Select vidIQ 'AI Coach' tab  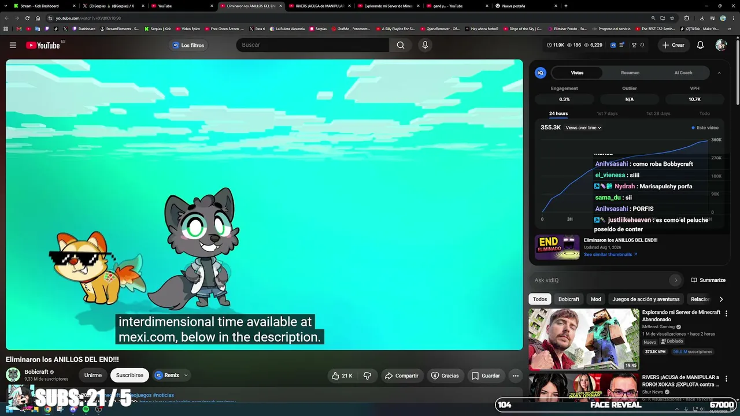[x=683, y=73]
